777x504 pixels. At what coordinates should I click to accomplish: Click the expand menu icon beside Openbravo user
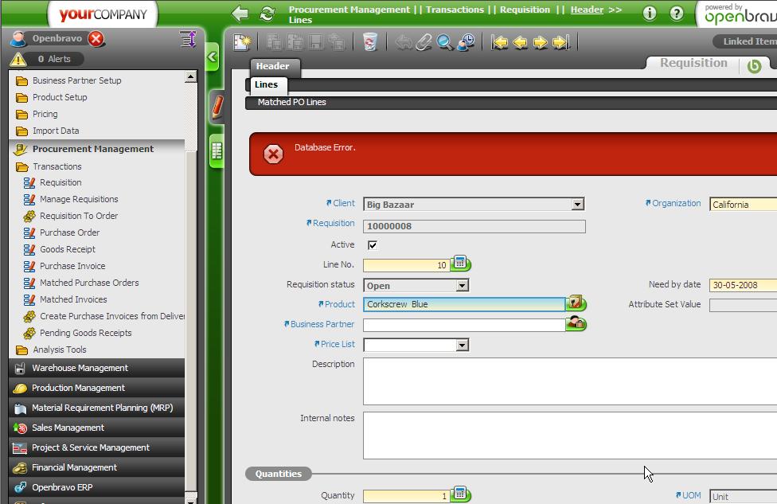[189, 39]
